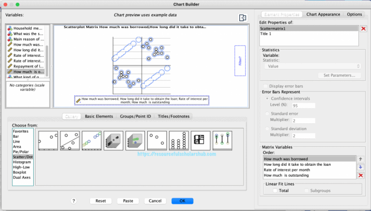Click the OK button
The height and width of the screenshot is (211, 371).
pos(182,200)
